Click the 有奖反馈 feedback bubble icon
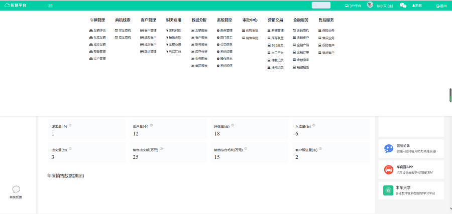The image size is (452, 214). pos(16,189)
